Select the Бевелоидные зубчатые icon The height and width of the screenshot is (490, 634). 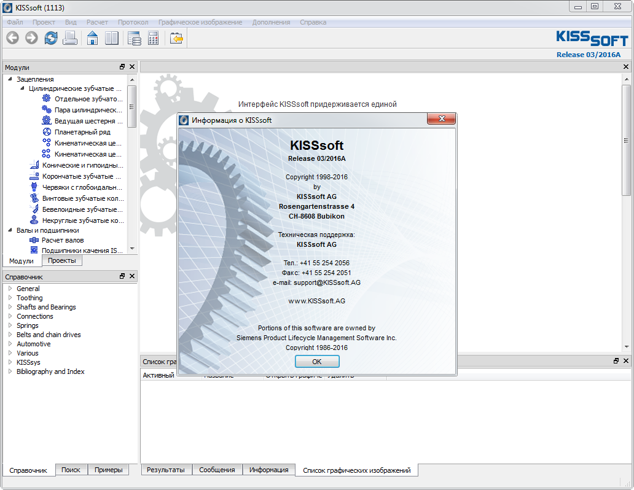click(x=34, y=209)
